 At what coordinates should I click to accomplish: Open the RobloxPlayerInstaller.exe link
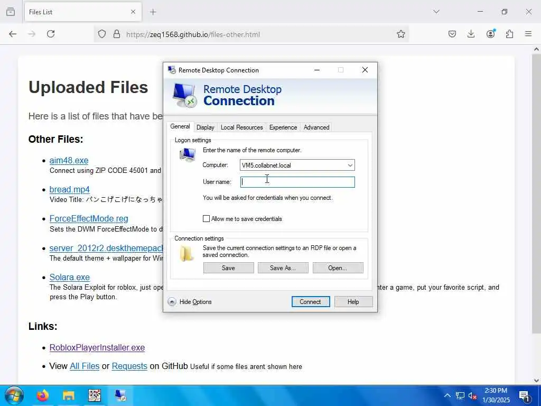click(x=97, y=348)
